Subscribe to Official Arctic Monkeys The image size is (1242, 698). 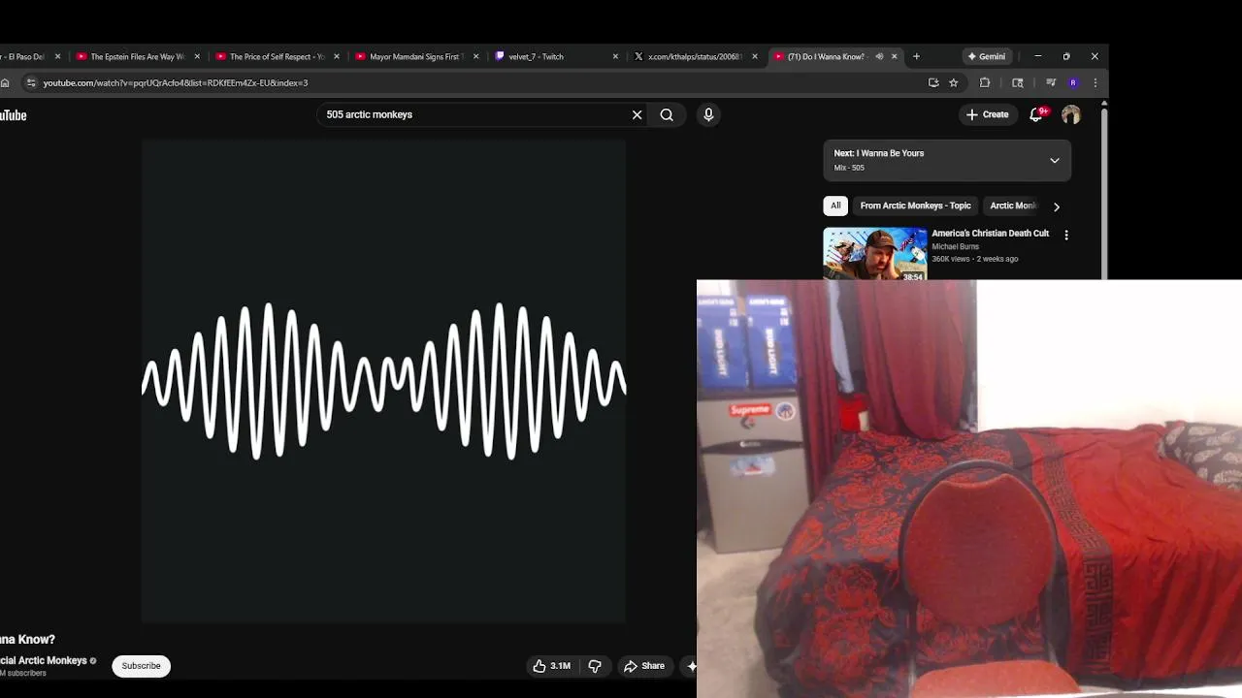coord(141,666)
